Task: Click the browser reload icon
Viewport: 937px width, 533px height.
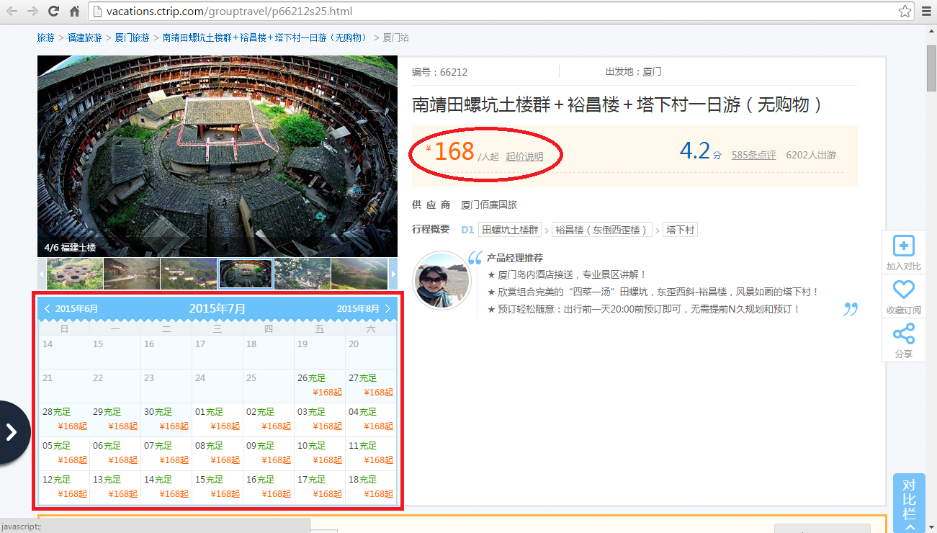Action: click(x=53, y=11)
